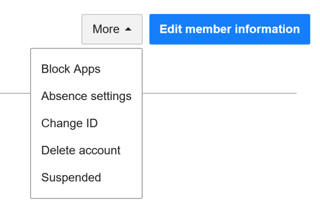The height and width of the screenshot is (212, 320).
Task: Click the upward triangle icon
Action: (128, 29)
